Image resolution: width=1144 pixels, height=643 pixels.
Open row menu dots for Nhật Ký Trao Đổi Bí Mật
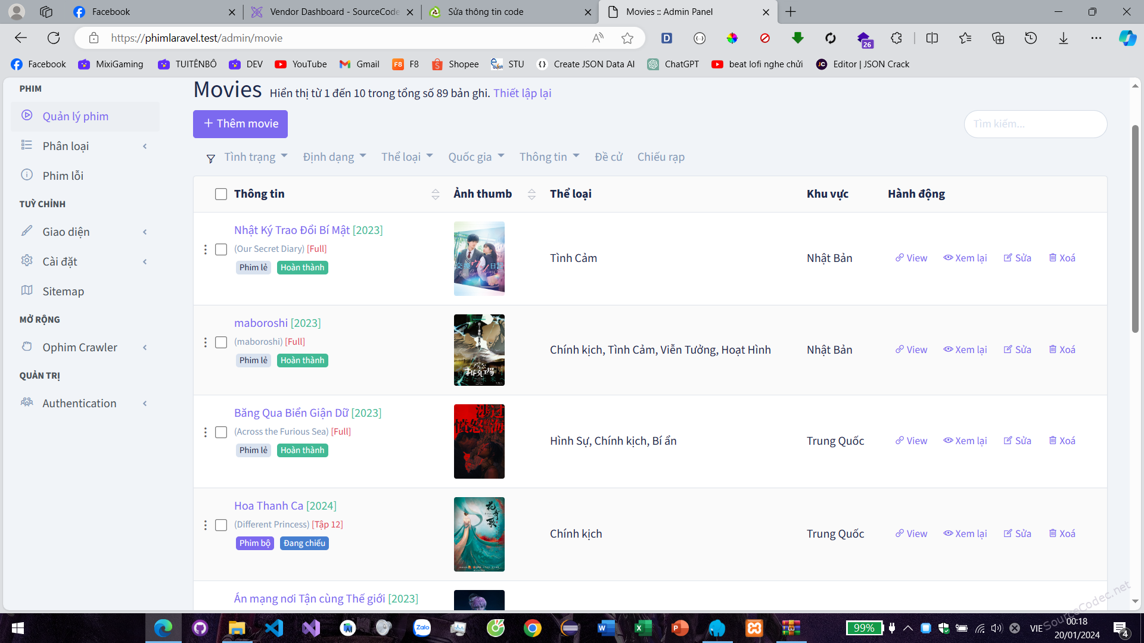206,249
